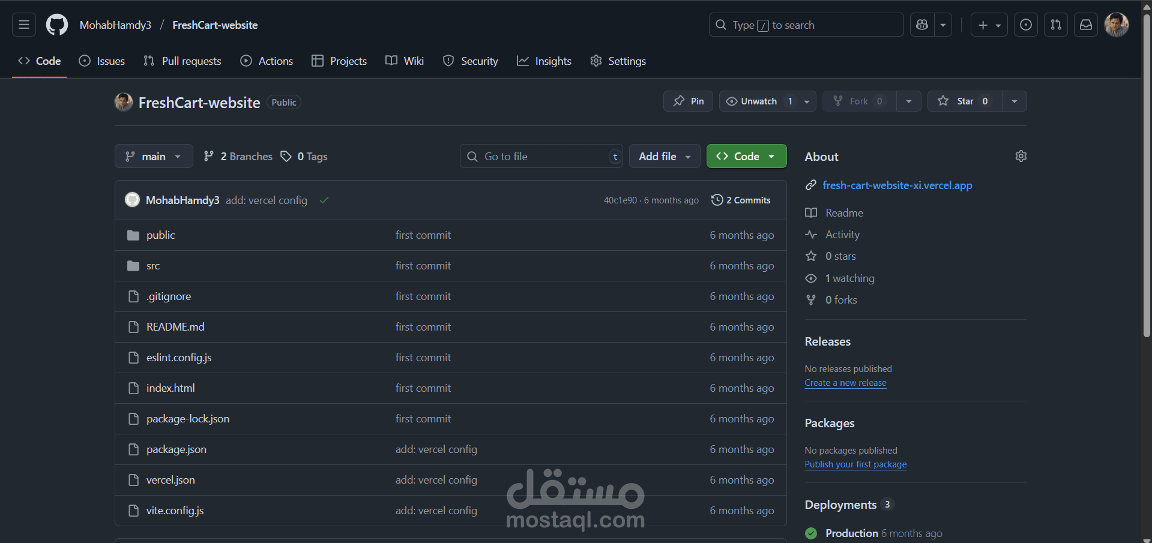Viewport: 1152px width, 543px height.
Task: Switch to the Actions tab
Action: click(267, 61)
